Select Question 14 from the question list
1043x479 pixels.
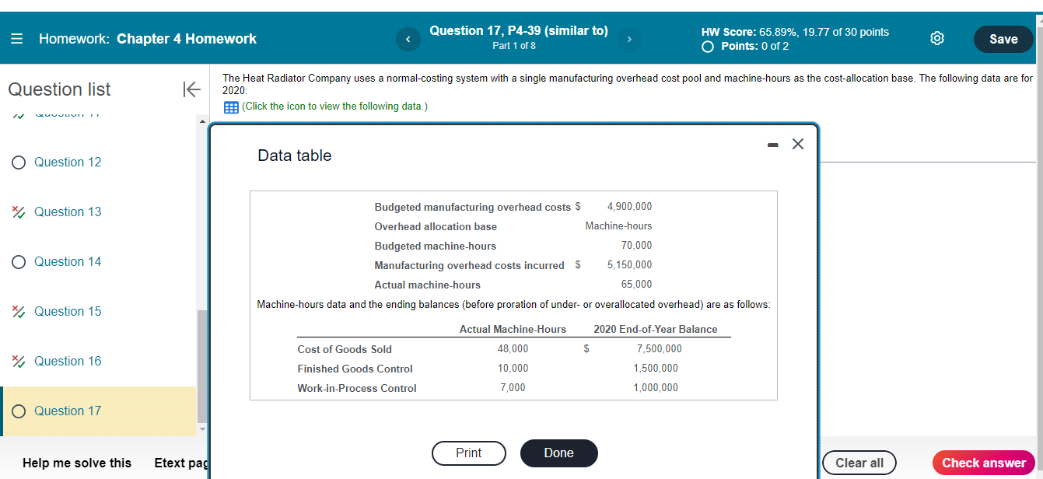pyautogui.click(x=68, y=261)
